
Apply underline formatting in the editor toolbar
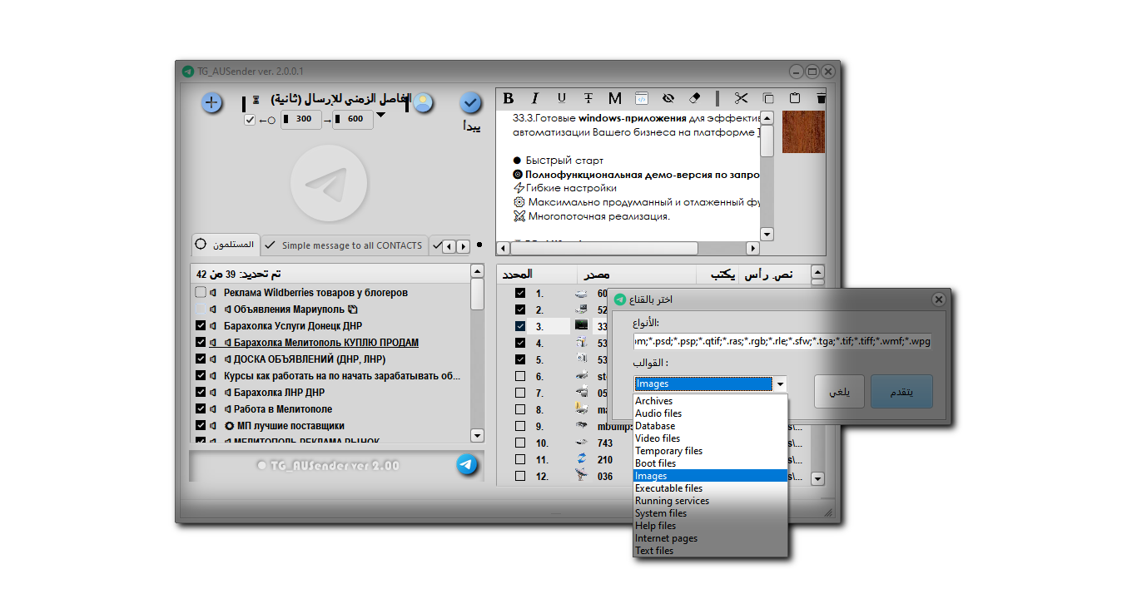point(562,98)
